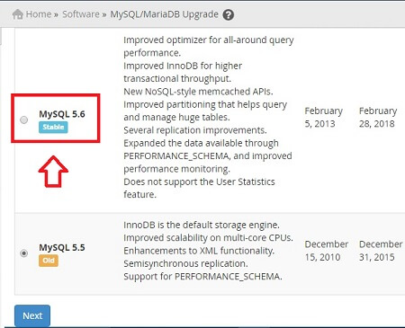405x328 pixels.
Task: Click the February 5, 2013 release date
Action: (324, 117)
